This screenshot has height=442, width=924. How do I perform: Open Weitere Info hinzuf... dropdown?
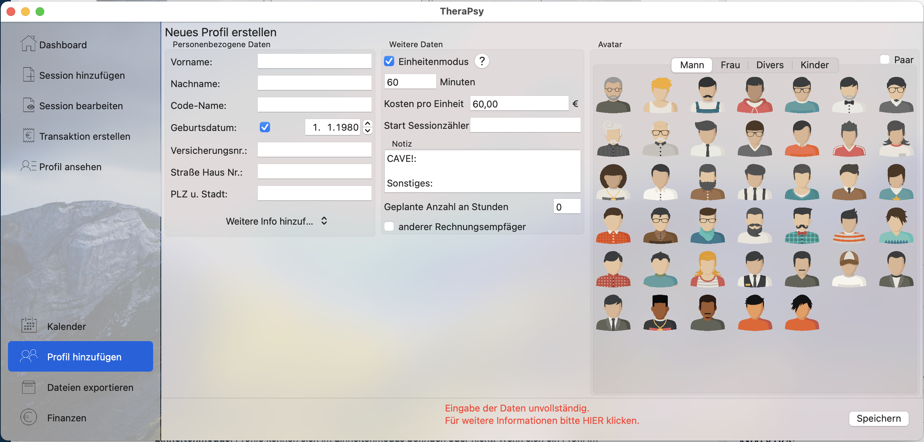coord(277,221)
